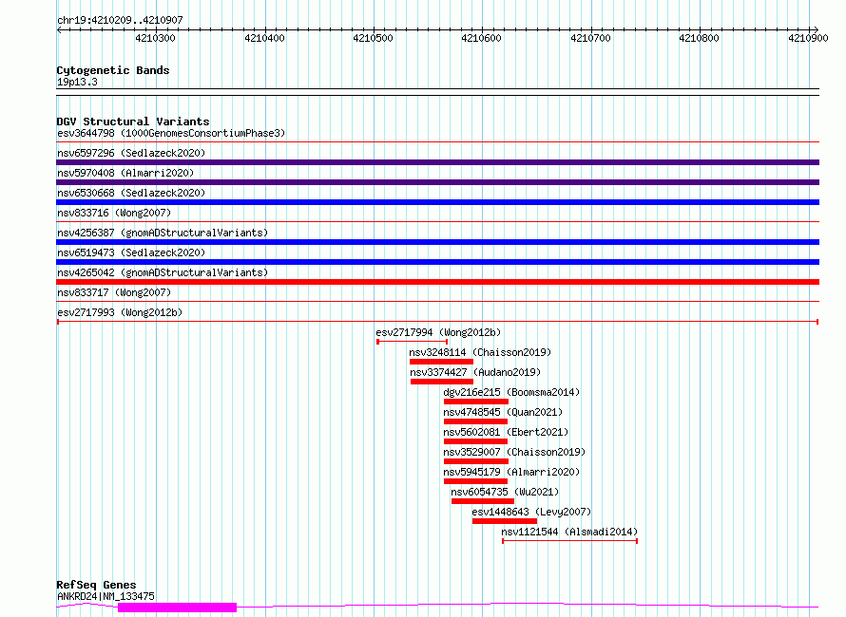Open the nsv833716 (Wong2007) variant label

[114, 213]
